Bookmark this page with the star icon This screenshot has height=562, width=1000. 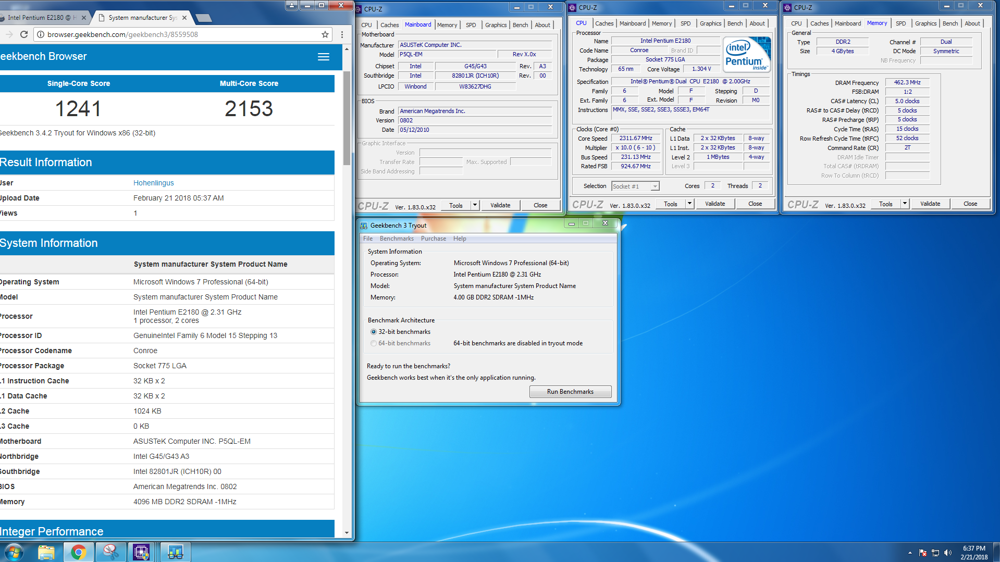[325, 34]
